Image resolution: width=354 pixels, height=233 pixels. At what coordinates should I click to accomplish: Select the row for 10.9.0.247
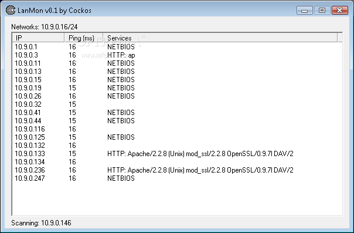[177, 178]
